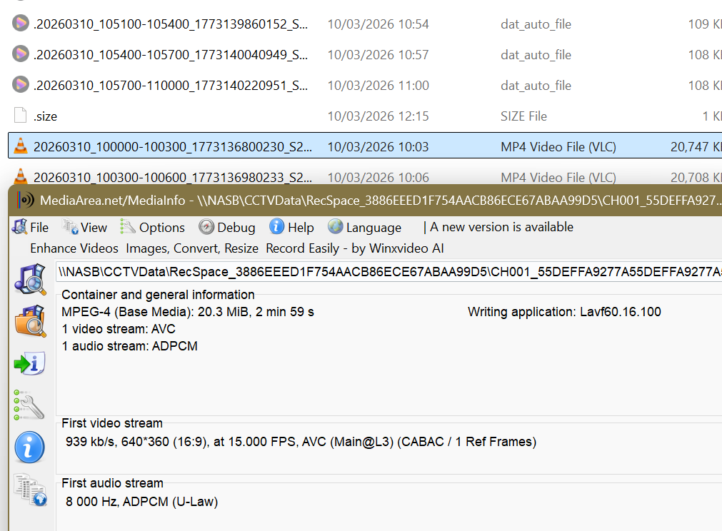Select the 100300-100600 MP4 video file
The height and width of the screenshot is (531, 722).
point(172,177)
